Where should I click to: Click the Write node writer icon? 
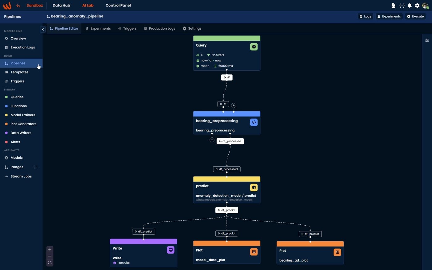tap(171, 250)
